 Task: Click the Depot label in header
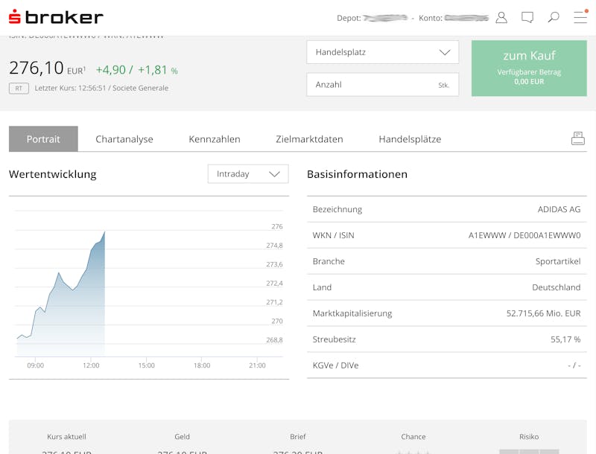tap(349, 18)
